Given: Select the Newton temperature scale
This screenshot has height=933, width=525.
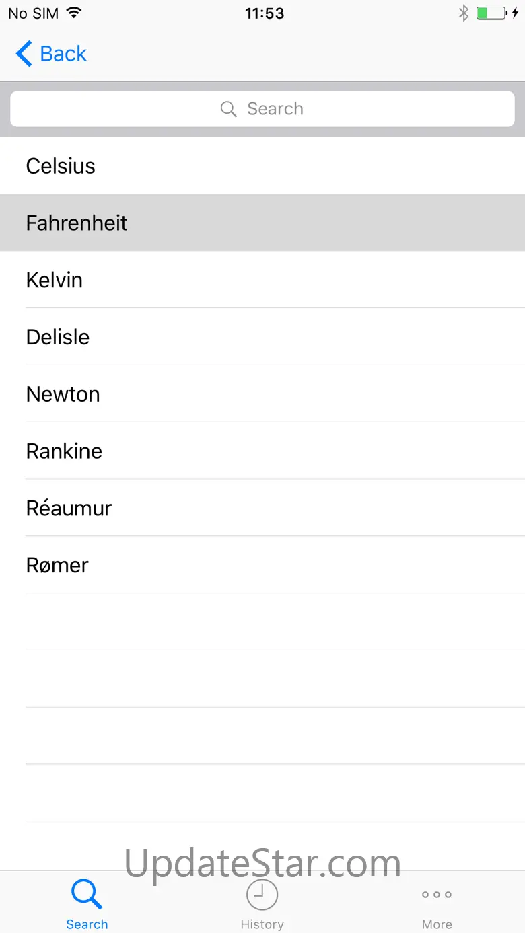Looking at the screenshot, I should (63, 394).
